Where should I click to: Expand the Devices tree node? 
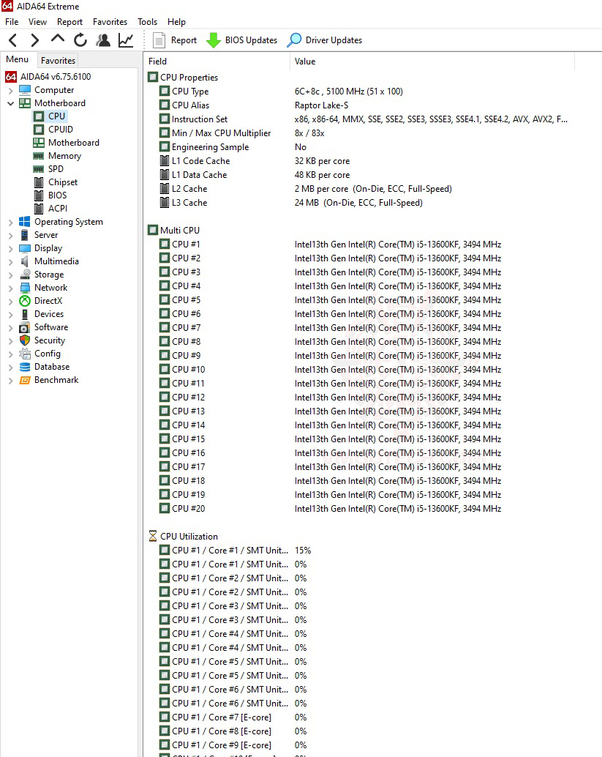tap(11, 314)
